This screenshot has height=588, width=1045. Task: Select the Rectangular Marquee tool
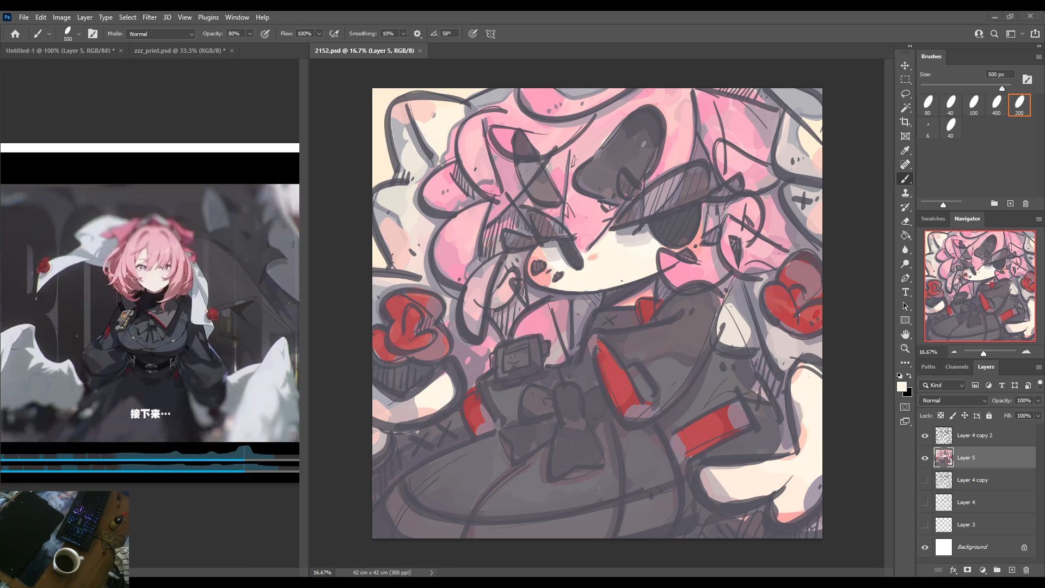(905, 79)
